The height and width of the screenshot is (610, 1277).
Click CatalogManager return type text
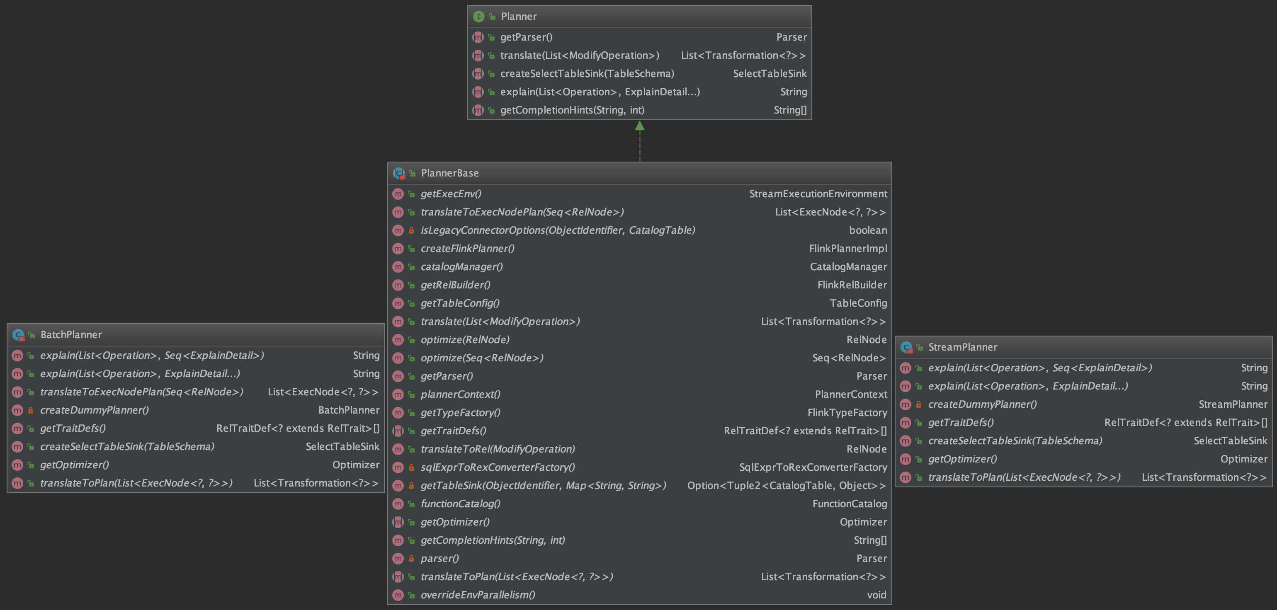848,266
